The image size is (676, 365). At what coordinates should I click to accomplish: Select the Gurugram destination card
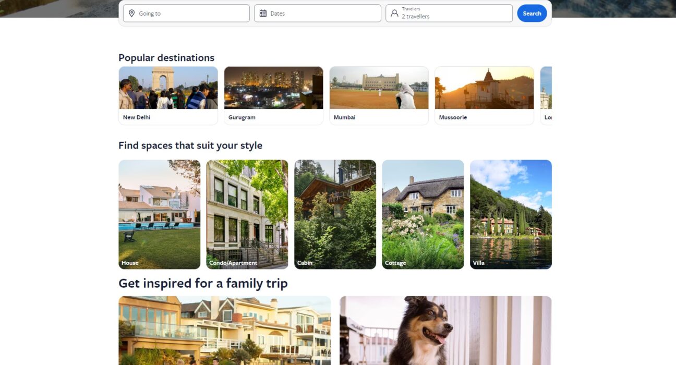pos(273,96)
